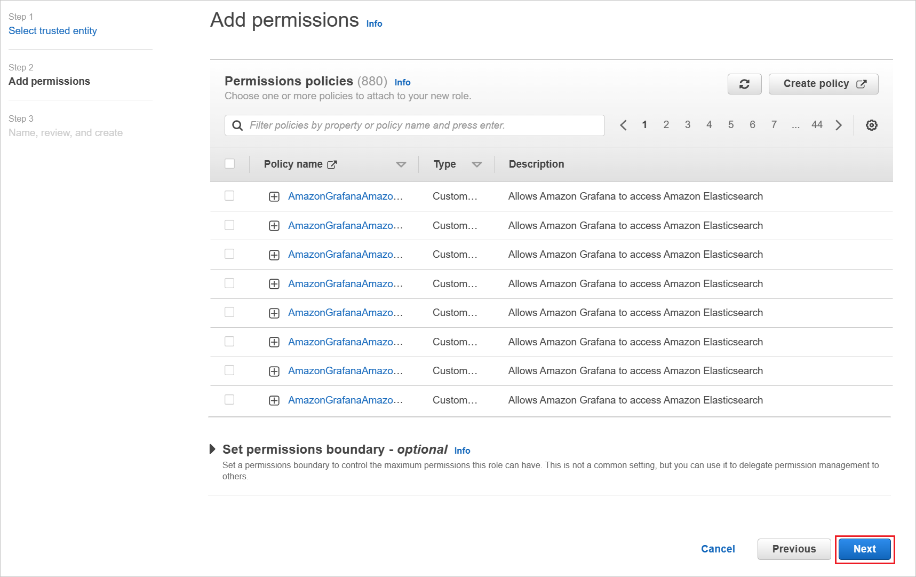Refresh the permissions policies list

[x=744, y=84]
